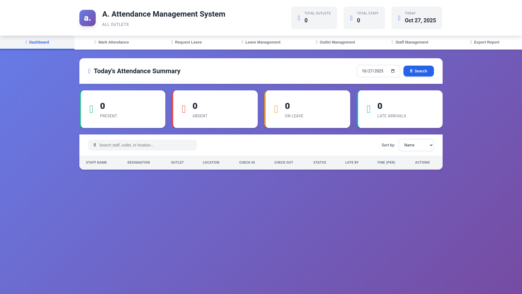This screenshot has height=294, width=522.
Task: Click the calendar icon in date field
Action: point(393,71)
